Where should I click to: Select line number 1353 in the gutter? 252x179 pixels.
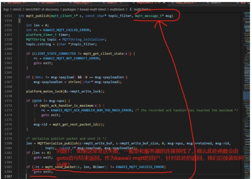coord(8,16)
